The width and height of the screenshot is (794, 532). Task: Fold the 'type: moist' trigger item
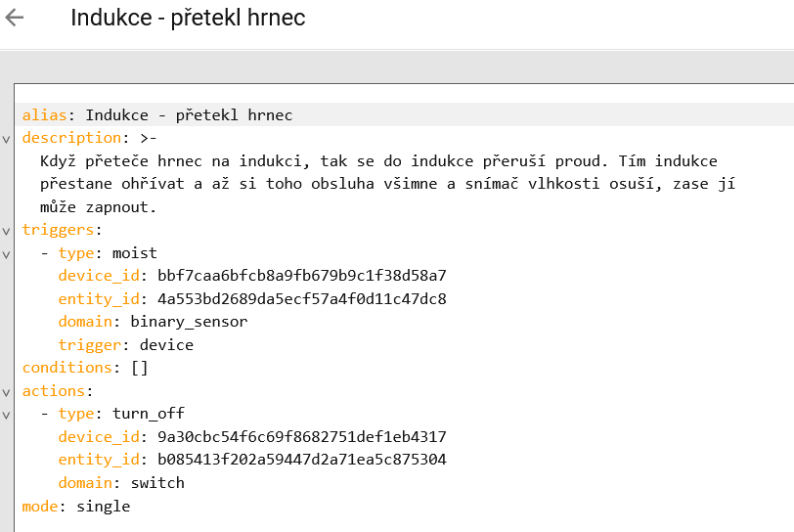tap(7, 255)
